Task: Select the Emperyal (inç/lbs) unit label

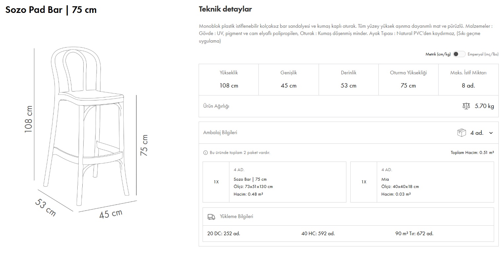Action: (x=483, y=54)
